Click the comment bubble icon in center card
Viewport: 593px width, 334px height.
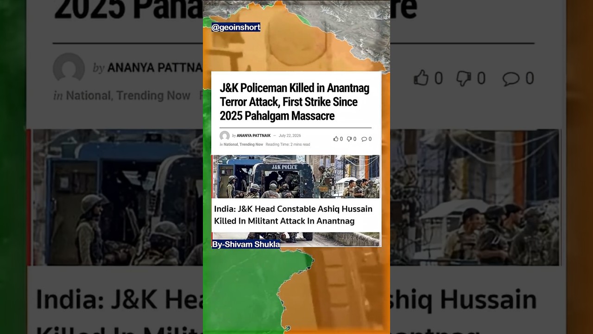364,139
